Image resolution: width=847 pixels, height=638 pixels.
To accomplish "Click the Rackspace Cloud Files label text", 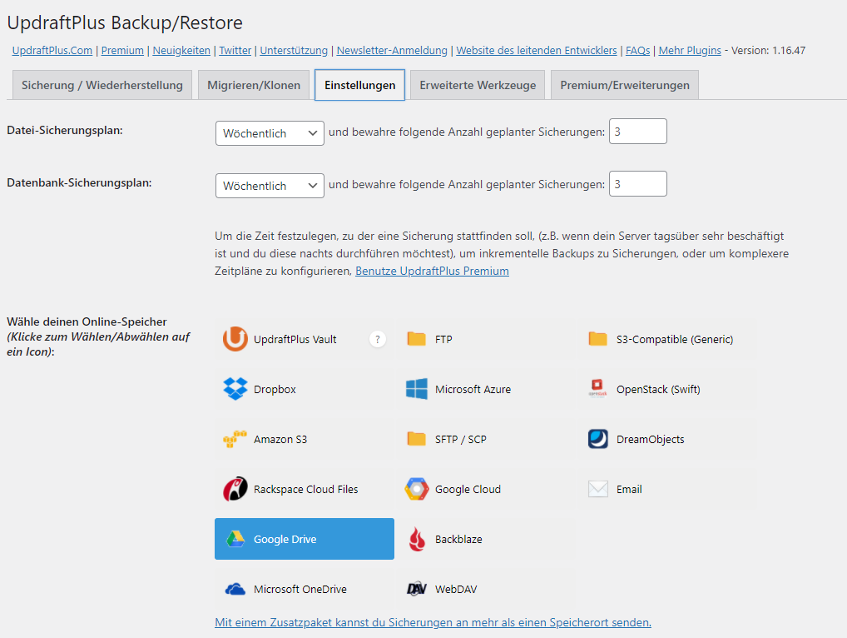I will pyautogui.click(x=305, y=489).
